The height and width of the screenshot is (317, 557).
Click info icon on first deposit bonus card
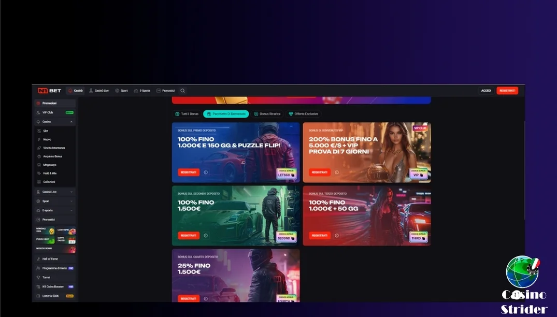tap(206, 172)
